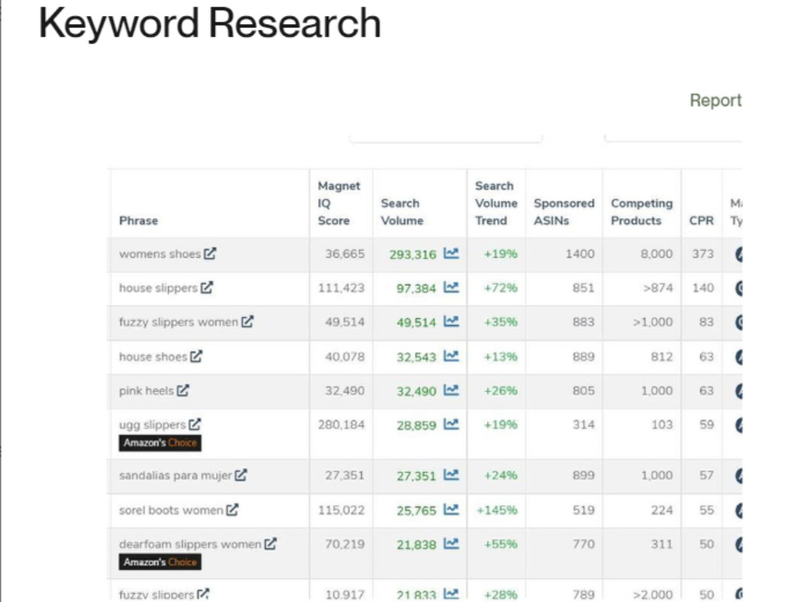Select search volume value 97,384
Image resolution: width=803 pixels, height=602 pixels.
pos(416,289)
